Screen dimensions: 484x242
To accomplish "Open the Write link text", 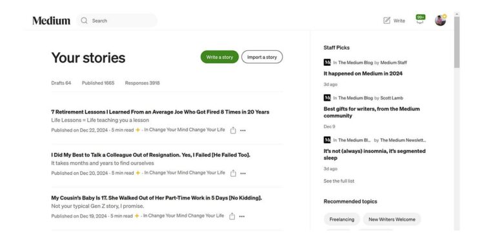I will (399, 21).
